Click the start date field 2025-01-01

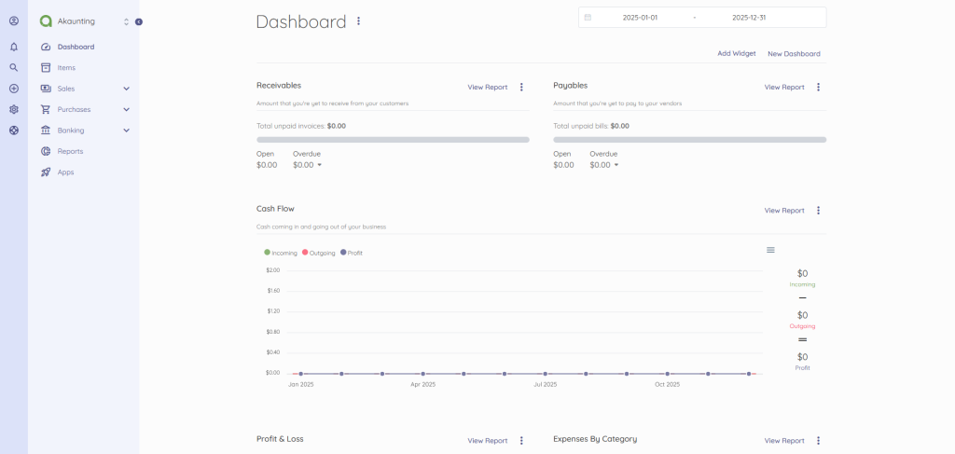[x=640, y=18]
